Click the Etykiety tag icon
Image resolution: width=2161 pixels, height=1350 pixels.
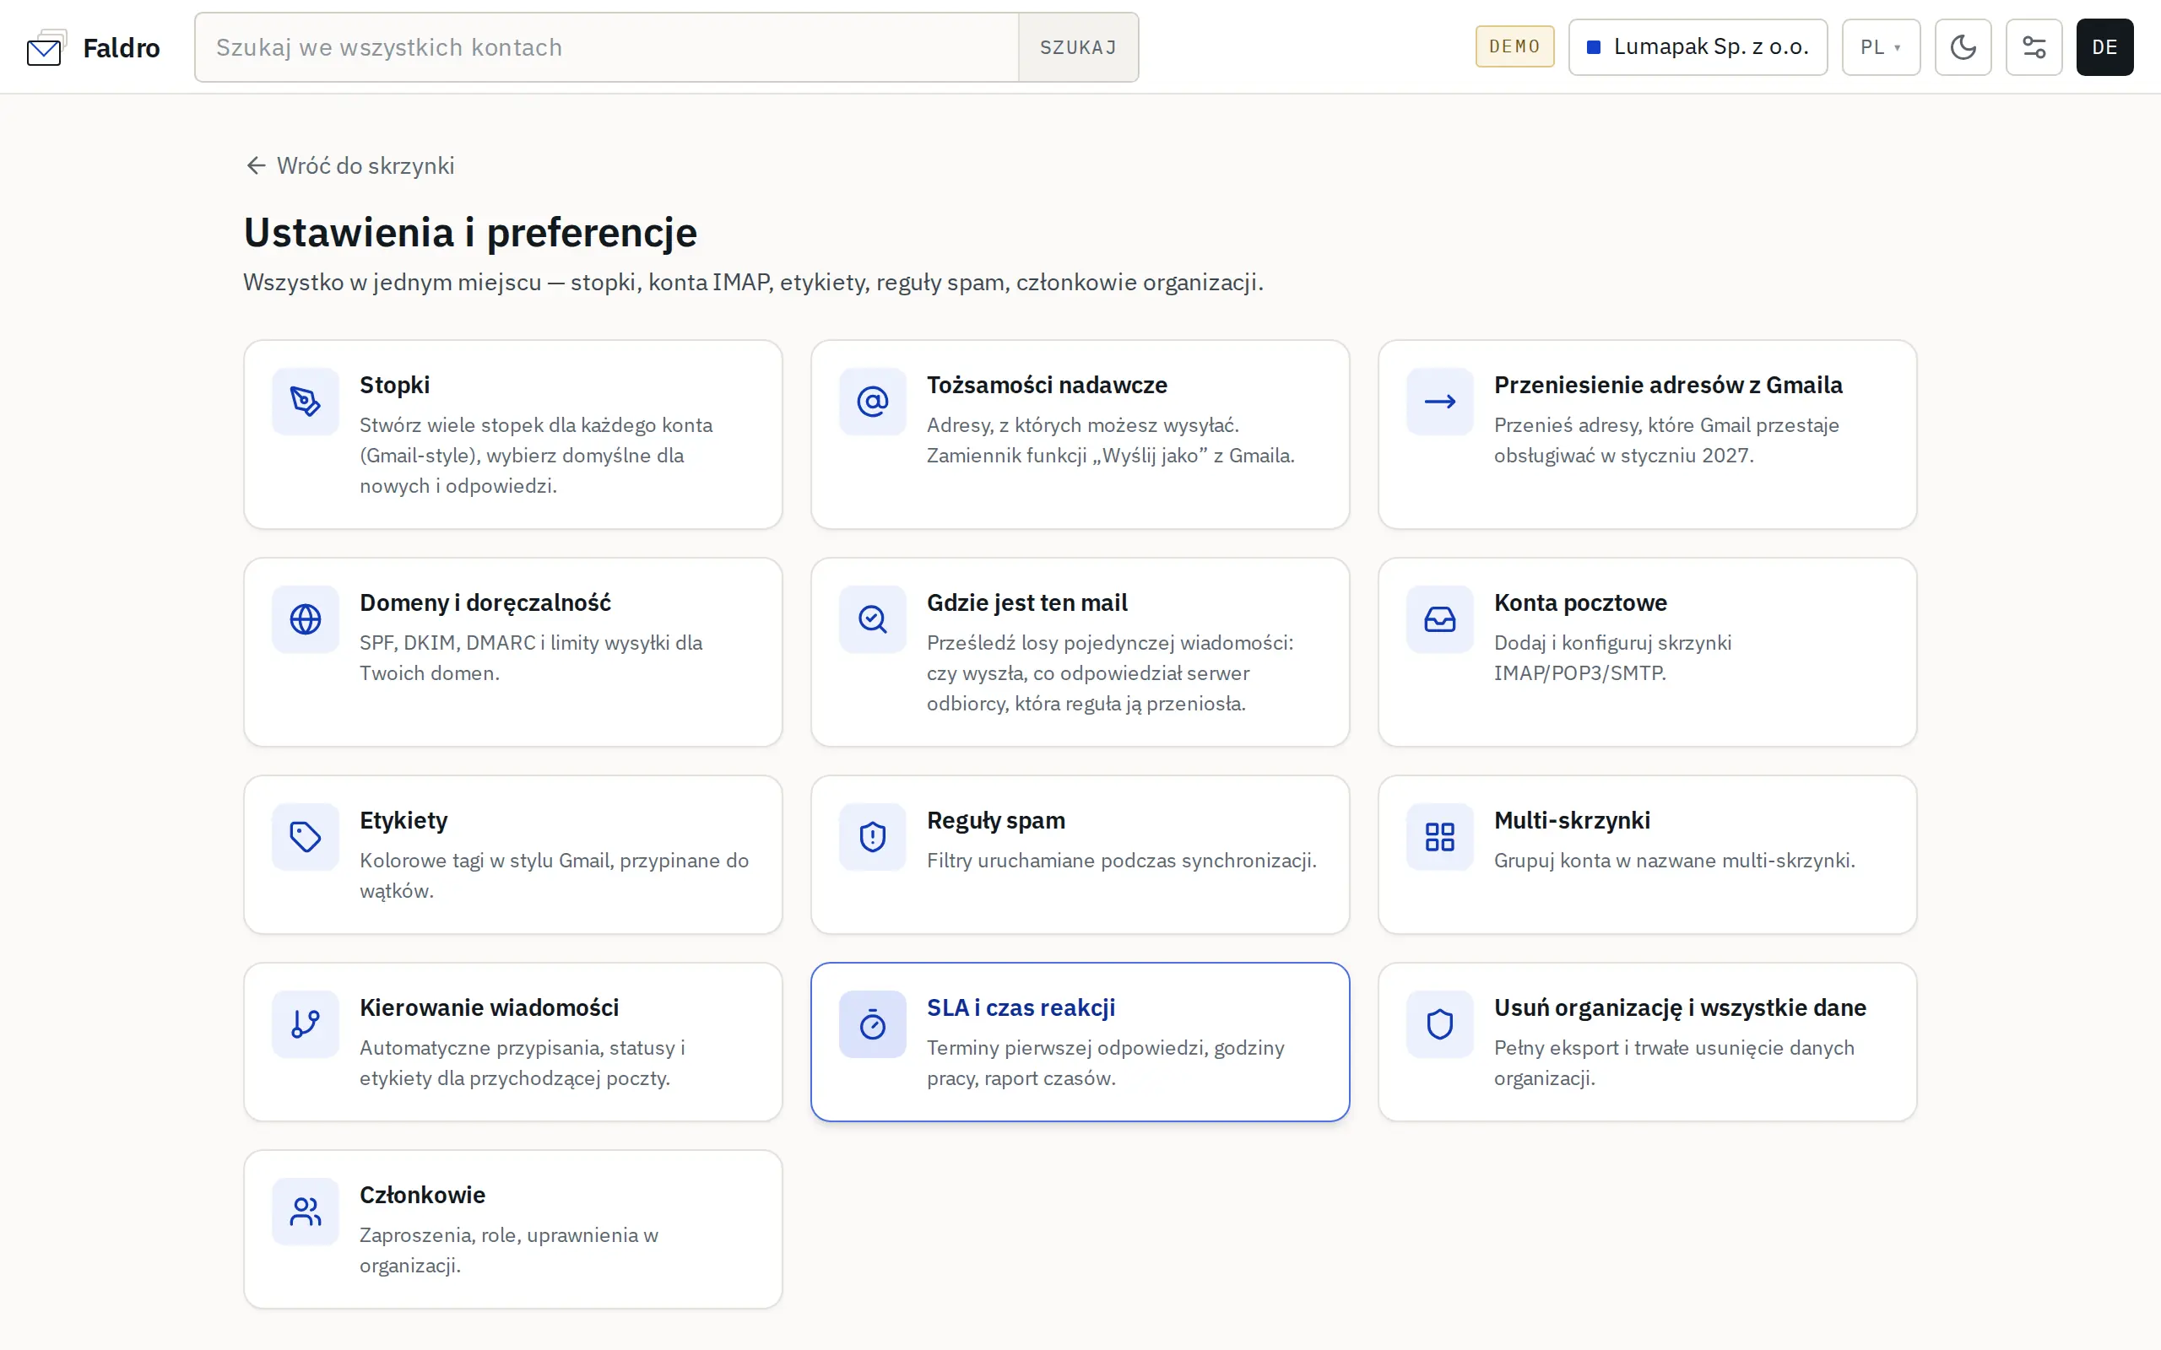pos(306,838)
